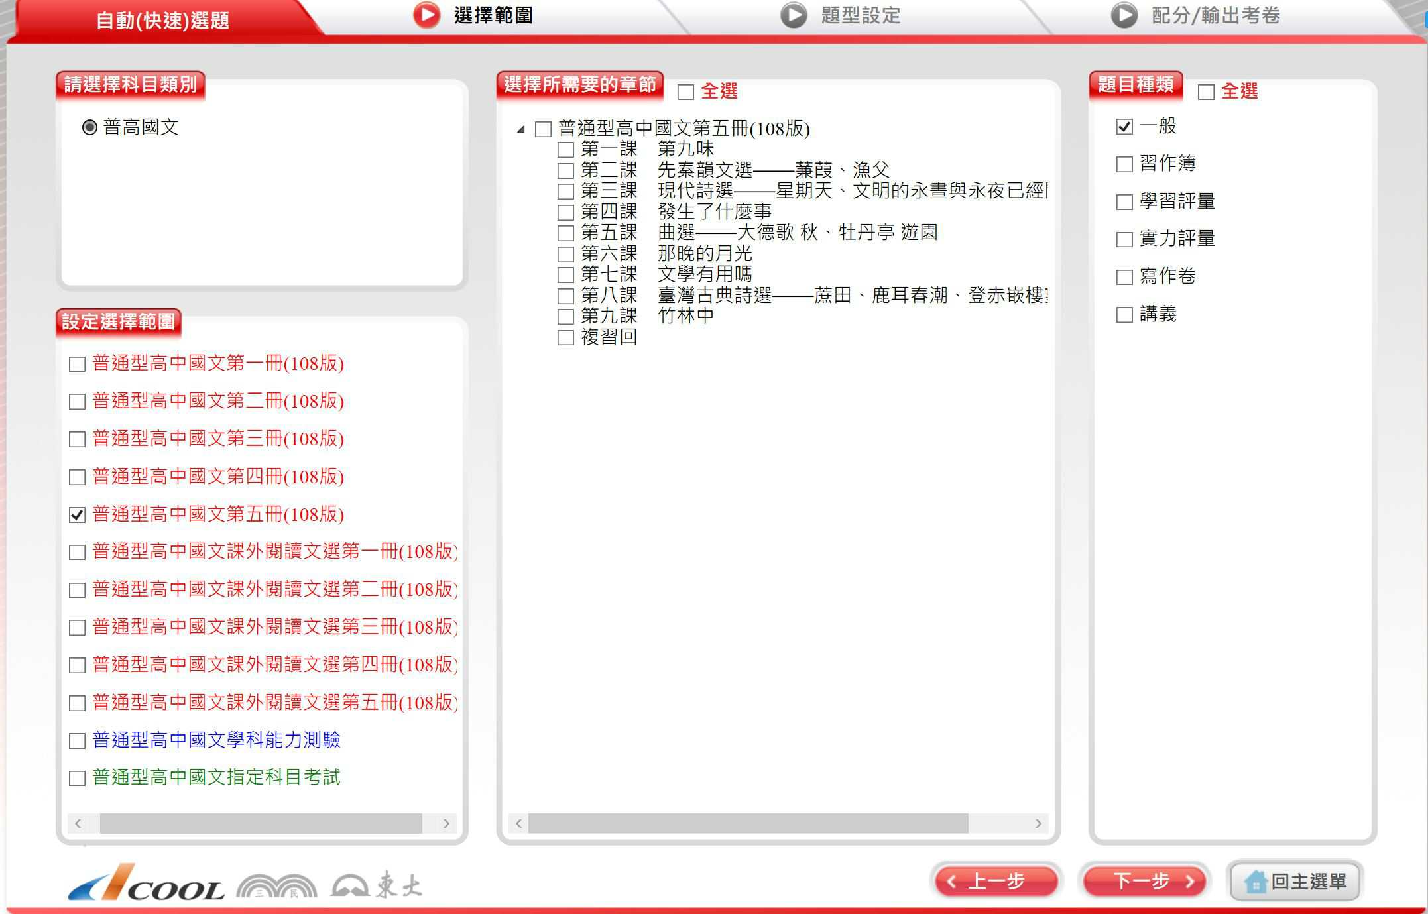
Task: Check the tree root 普通型高中國文第五冊(108版)
Action: (543, 129)
